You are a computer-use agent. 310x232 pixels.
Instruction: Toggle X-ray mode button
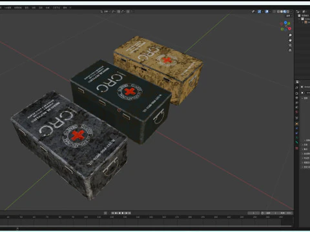(274, 12)
